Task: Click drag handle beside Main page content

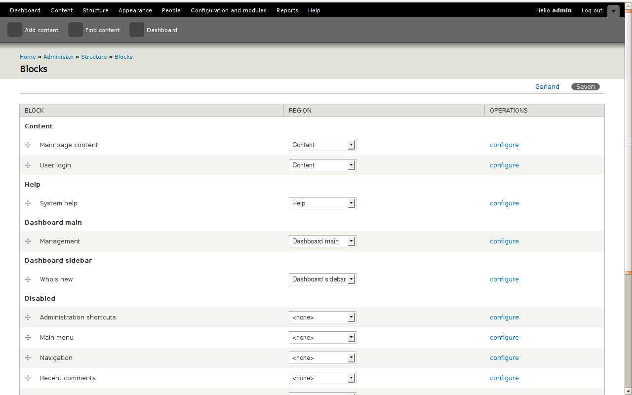Action: tap(28, 145)
